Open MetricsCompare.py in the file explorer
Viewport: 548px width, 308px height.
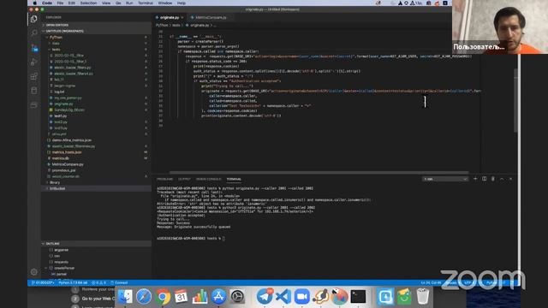[x=97, y=164]
